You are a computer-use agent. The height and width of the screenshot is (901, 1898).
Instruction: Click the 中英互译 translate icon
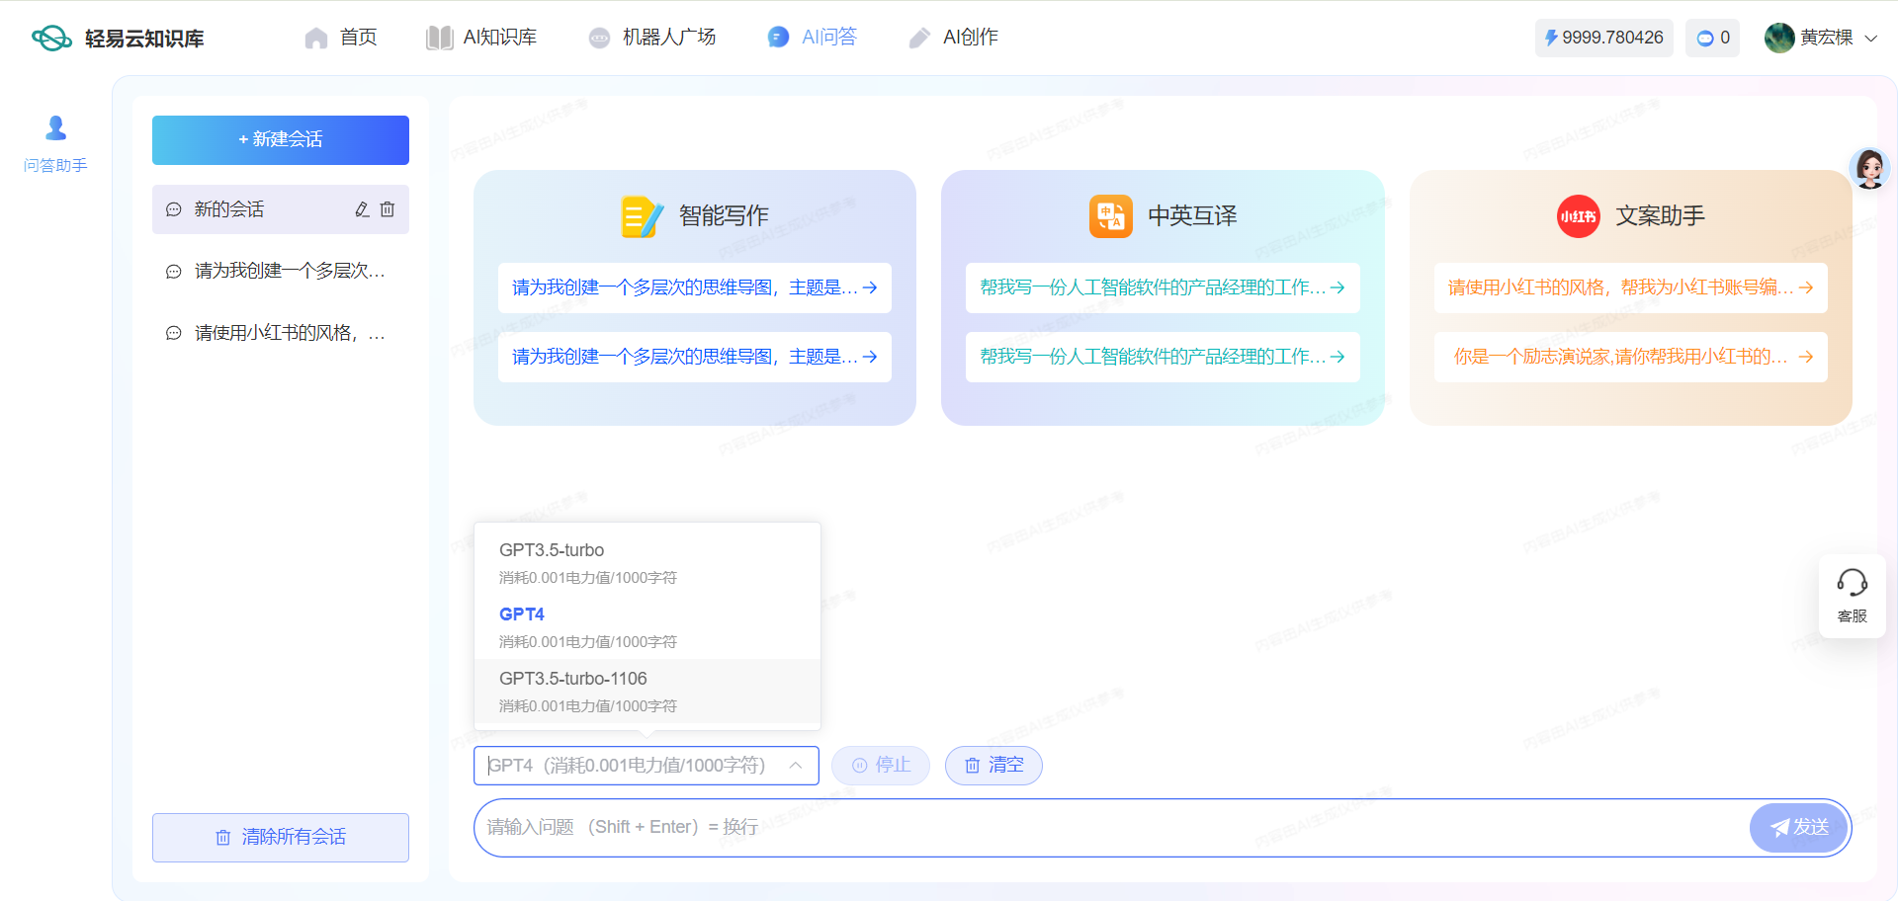pos(1110,216)
